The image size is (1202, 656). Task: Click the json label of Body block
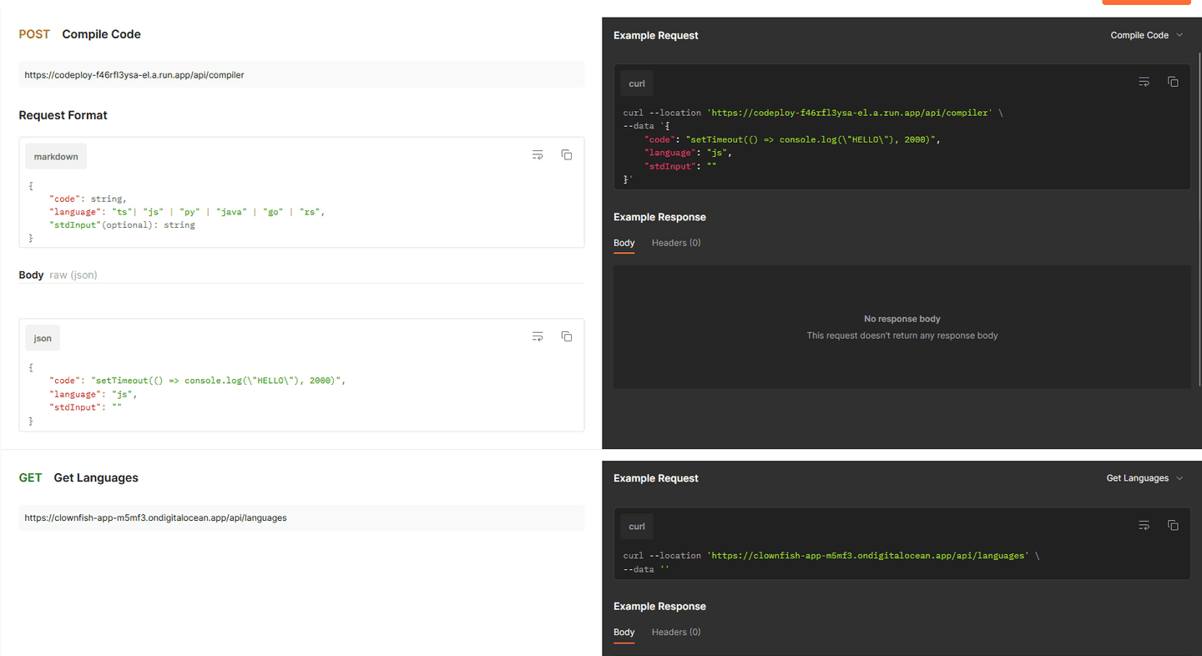click(43, 338)
